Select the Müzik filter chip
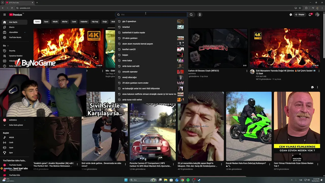This screenshot has width=325, height=183. click(55, 22)
